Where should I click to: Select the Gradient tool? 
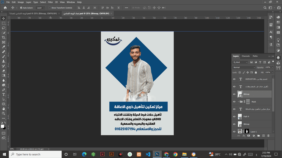tap(4, 75)
